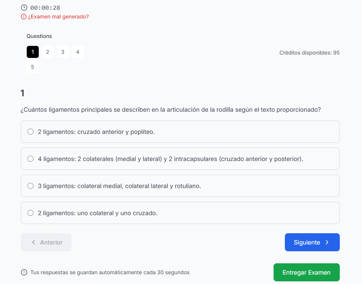Screen dimensions: 362x284
Task: Navigate to question 2
Action: pyautogui.click(x=47, y=52)
